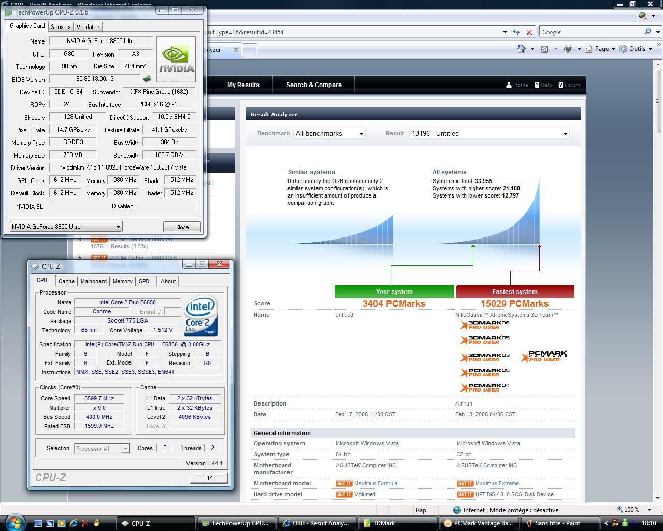Viewport: 663px width, 531px height.
Task: Click the magnifier search icon in Google box
Action: [647, 32]
